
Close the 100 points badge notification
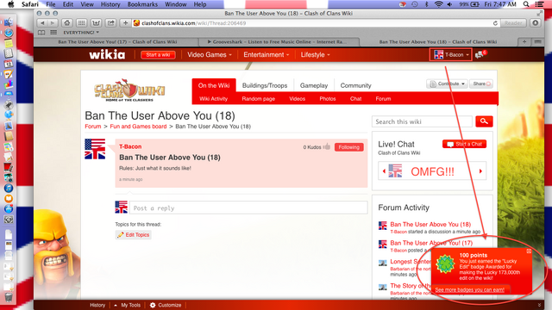point(529,251)
